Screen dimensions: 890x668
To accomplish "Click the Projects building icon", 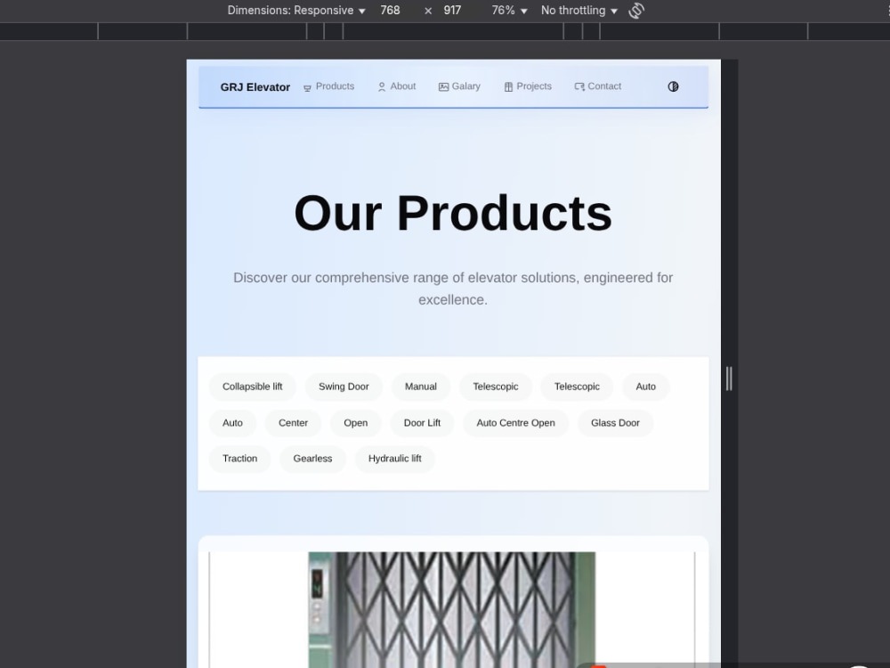I will click(508, 87).
